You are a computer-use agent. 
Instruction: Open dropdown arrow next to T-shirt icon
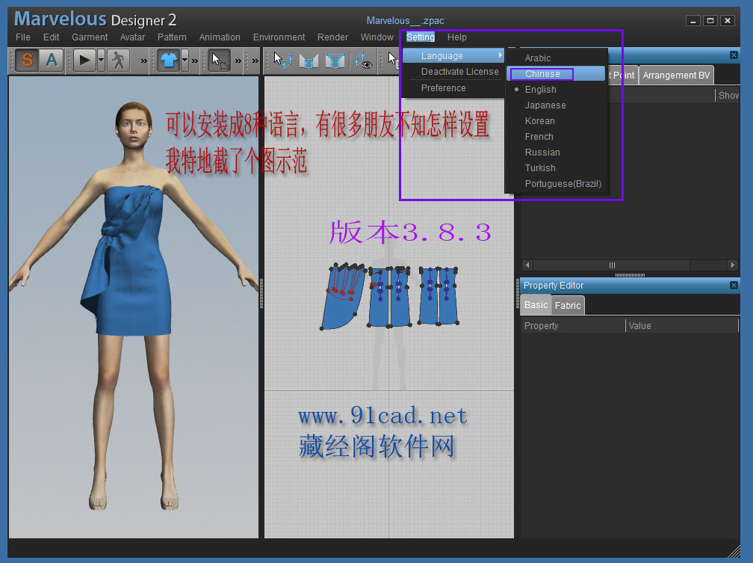point(185,60)
